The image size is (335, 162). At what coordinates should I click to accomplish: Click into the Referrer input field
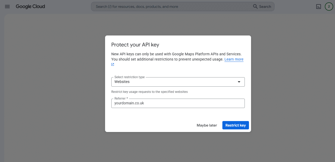[x=178, y=103]
